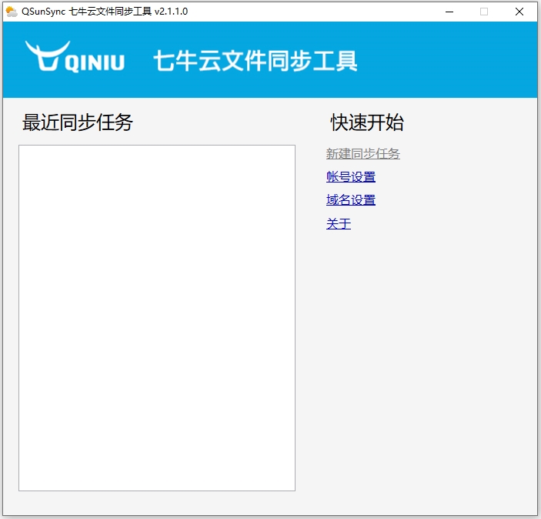Open 域名设置 domain settings
Viewport: 541px width, 519px height.
click(x=351, y=200)
